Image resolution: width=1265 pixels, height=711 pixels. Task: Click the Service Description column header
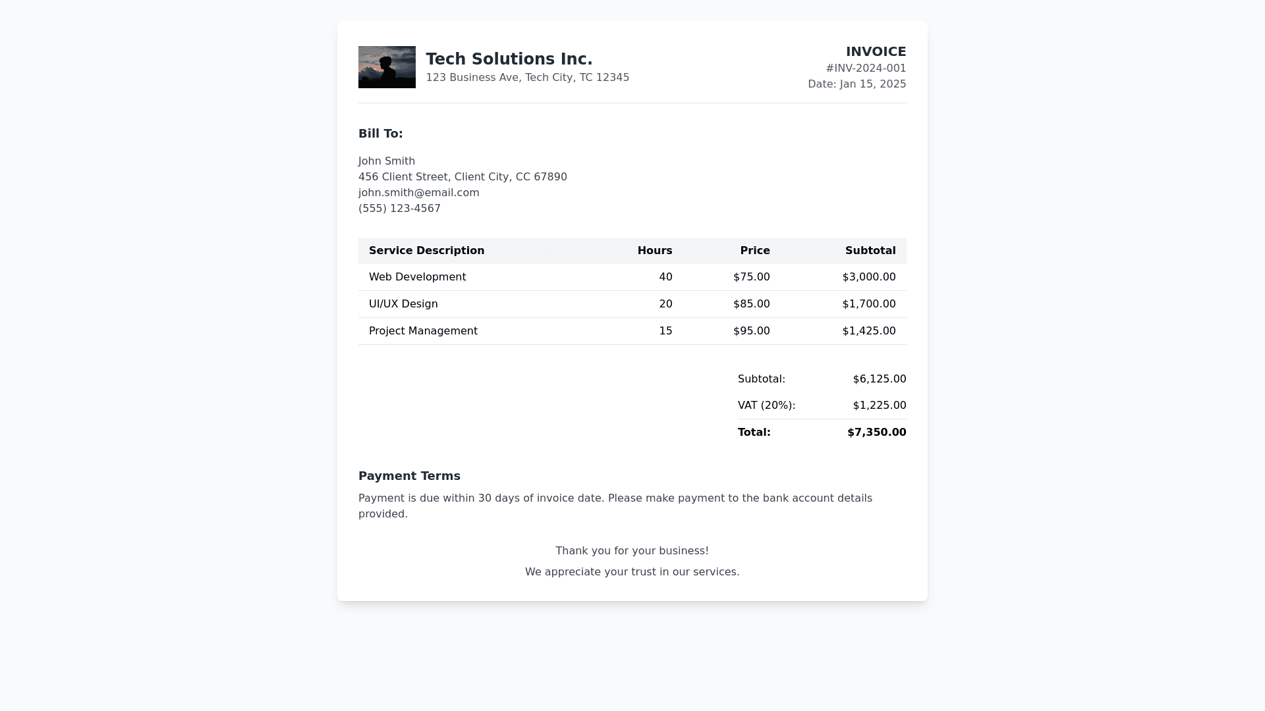click(x=426, y=251)
